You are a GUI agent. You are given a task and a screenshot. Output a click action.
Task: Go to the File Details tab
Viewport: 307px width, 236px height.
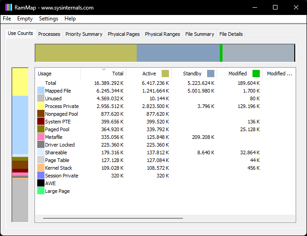[x=231, y=34]
